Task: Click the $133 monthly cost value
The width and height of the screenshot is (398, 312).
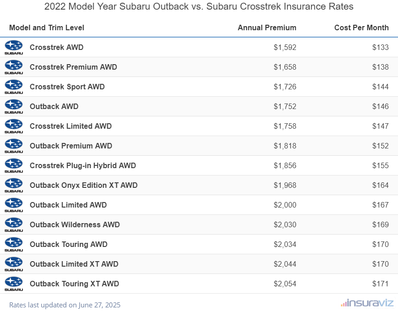Action: (x=381, y=47)
